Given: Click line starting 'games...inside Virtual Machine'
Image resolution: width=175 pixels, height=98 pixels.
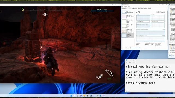Looking at the screenshot, I should [150, 77].
